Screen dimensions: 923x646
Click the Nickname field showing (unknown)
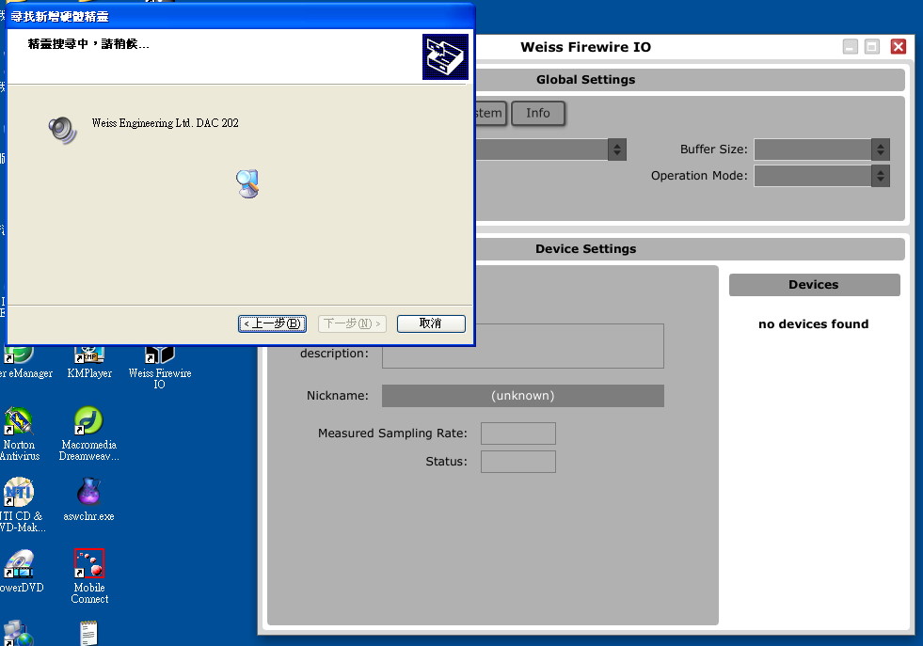pyautogui.click(x=523, y=396)
